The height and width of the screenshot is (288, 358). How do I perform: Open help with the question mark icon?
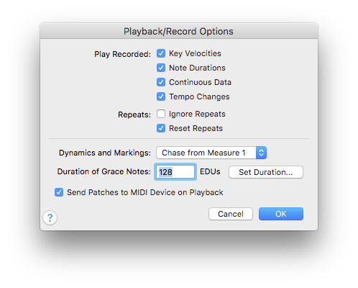tap(50, 217)
